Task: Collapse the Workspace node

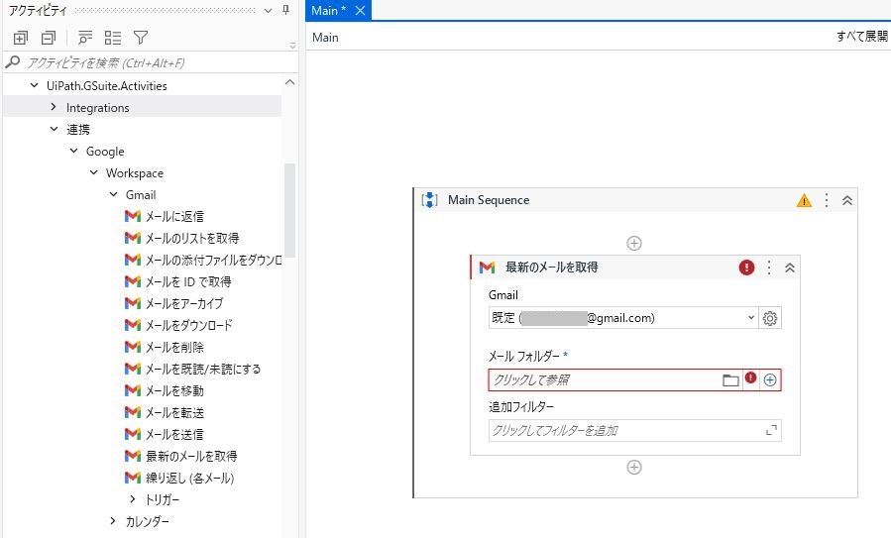Action: tap(94, 172)
